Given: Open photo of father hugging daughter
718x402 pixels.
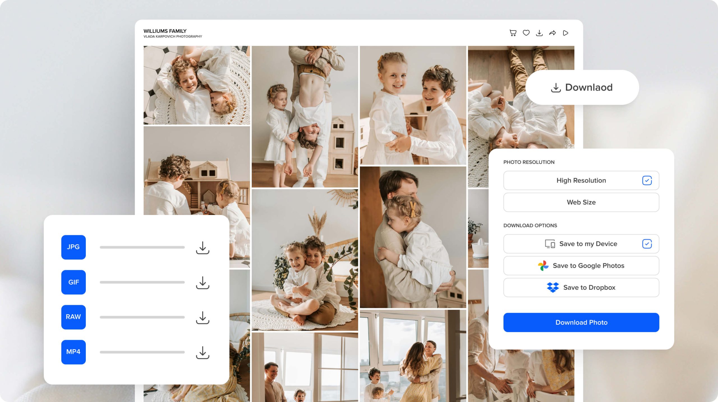Looking at the screenshot, I should 413,237.
